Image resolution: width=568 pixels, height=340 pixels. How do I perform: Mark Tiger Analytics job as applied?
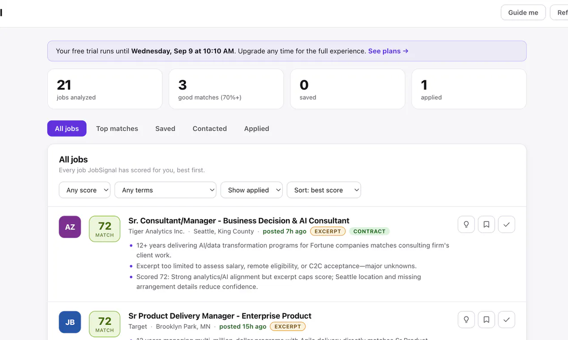point(506,225)
